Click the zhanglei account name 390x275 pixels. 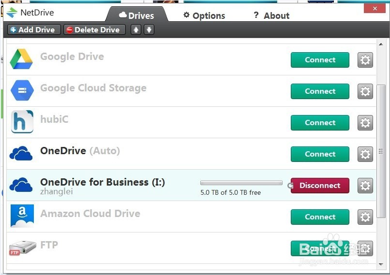[x=57, y=191]
